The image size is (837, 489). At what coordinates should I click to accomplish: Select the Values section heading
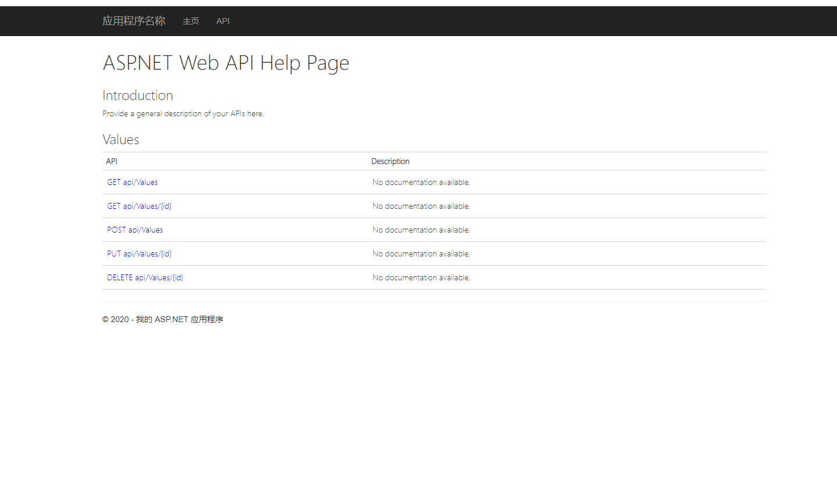[120, 139]
